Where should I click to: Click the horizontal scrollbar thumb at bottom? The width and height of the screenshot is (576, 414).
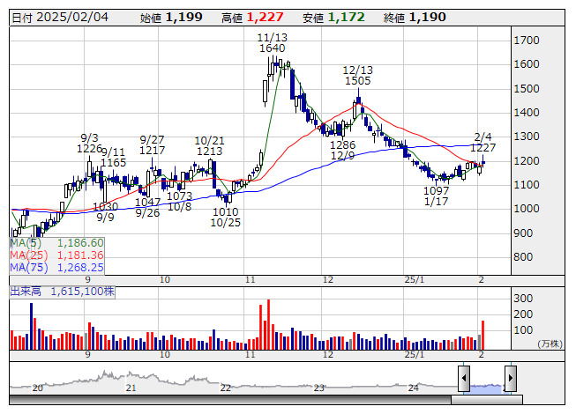(x=486, y=400)
